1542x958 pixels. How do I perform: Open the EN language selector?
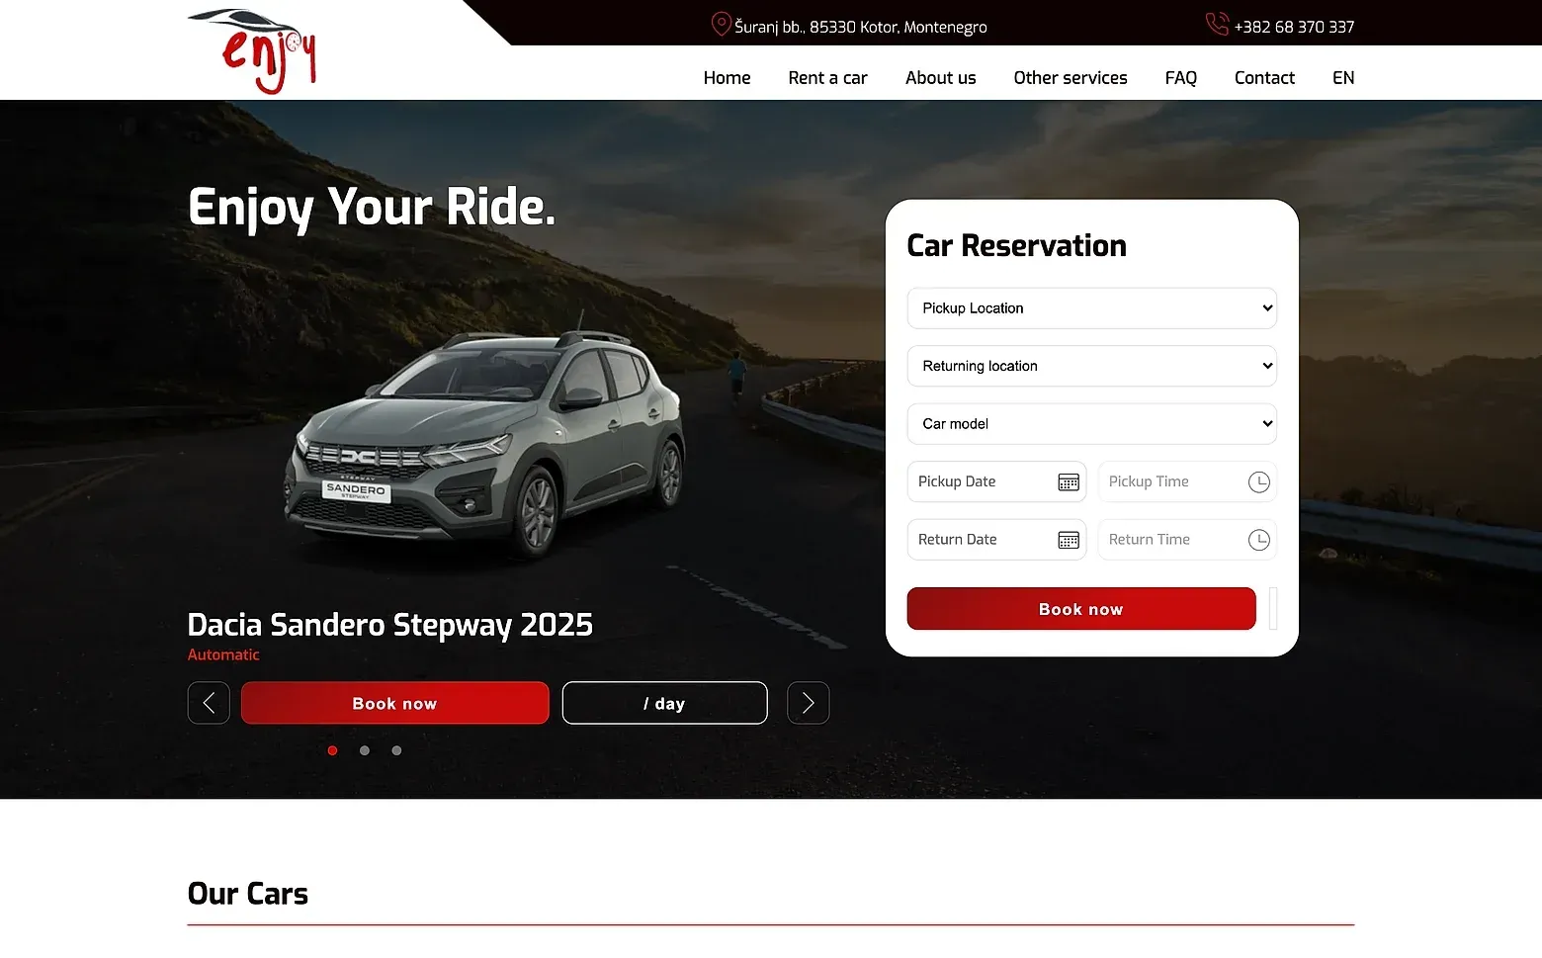click(1343, 78)
